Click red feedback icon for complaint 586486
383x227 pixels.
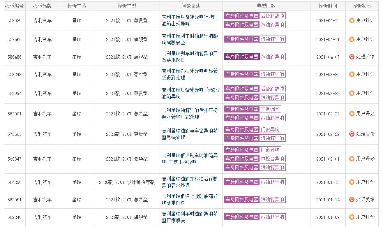pos(352,57)
